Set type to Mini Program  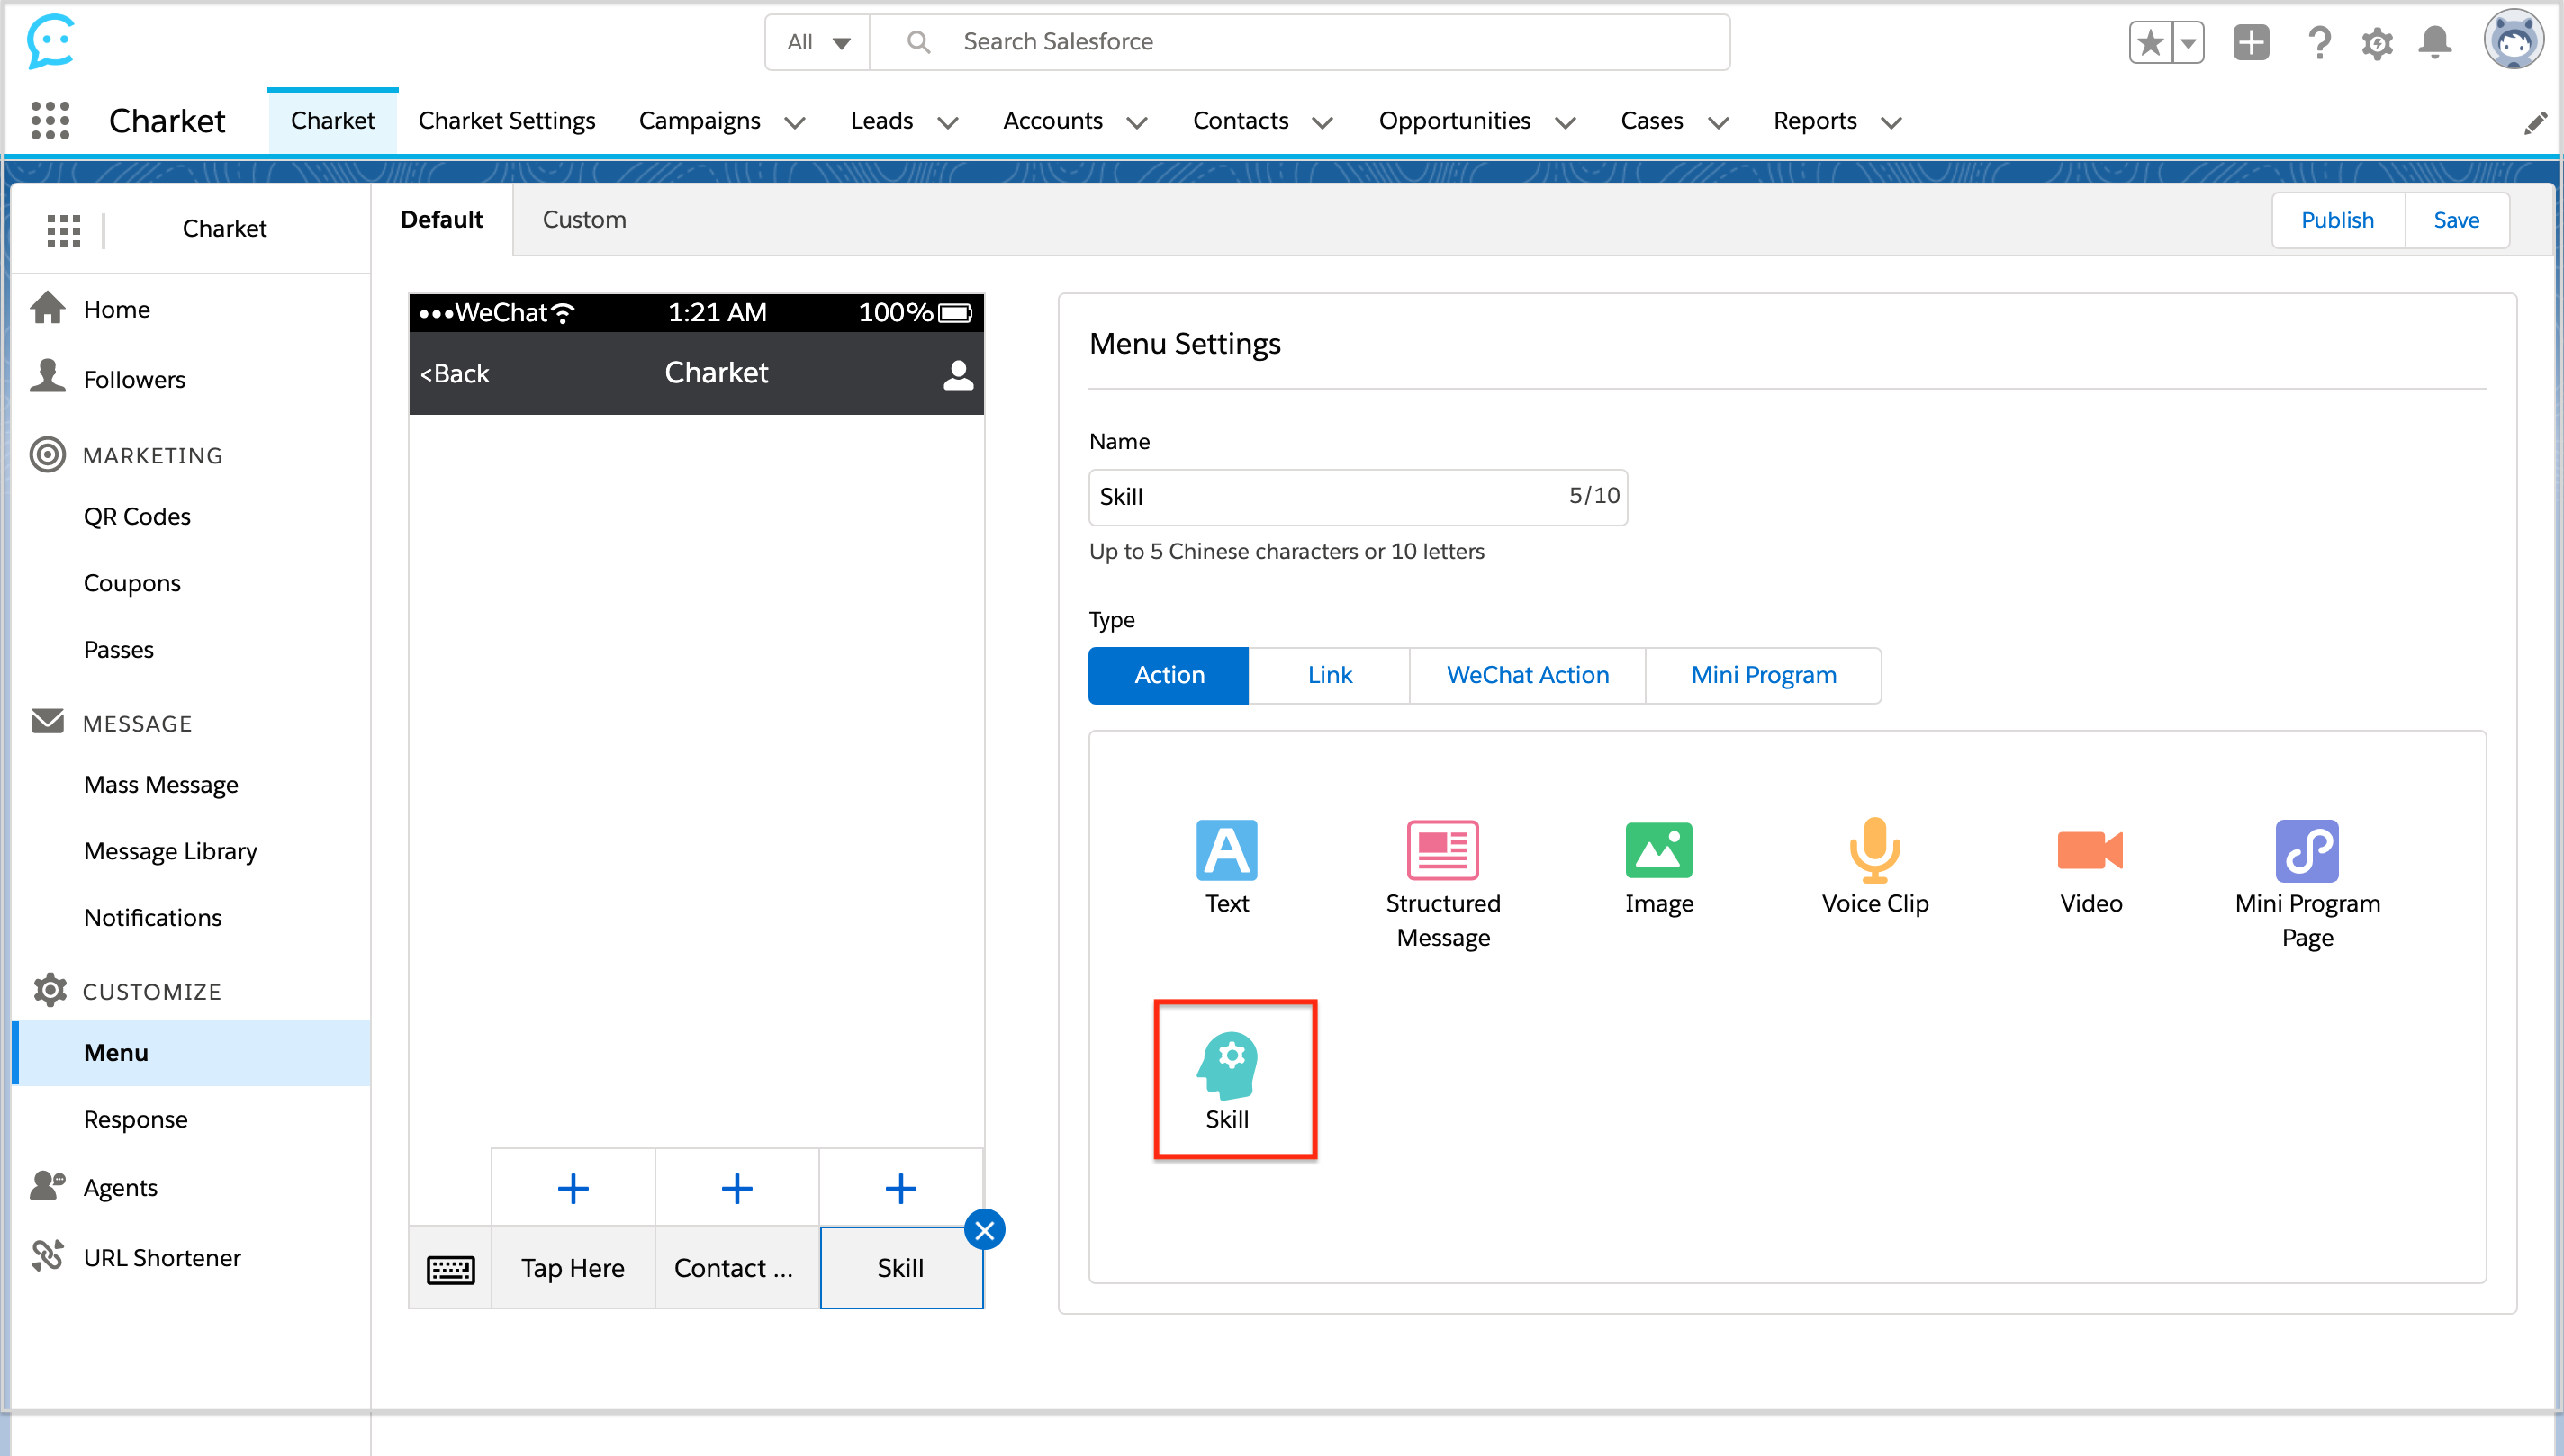tap(1763, 676)
